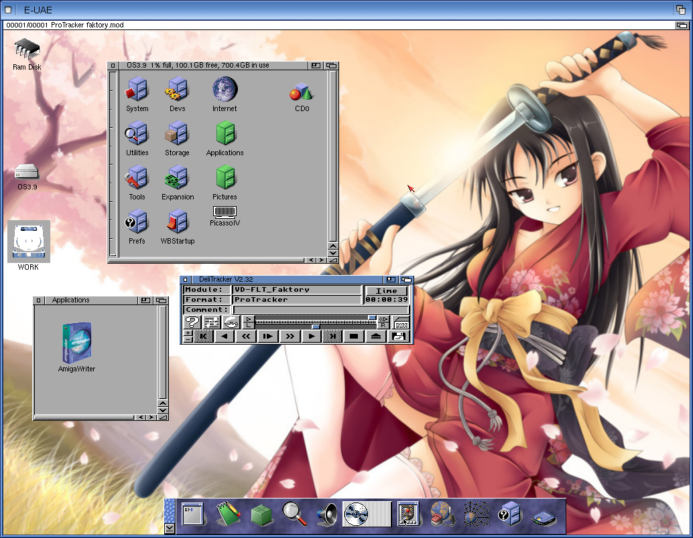Click the DeliTracker Module name field
The image size is (693, 538).
296,290
